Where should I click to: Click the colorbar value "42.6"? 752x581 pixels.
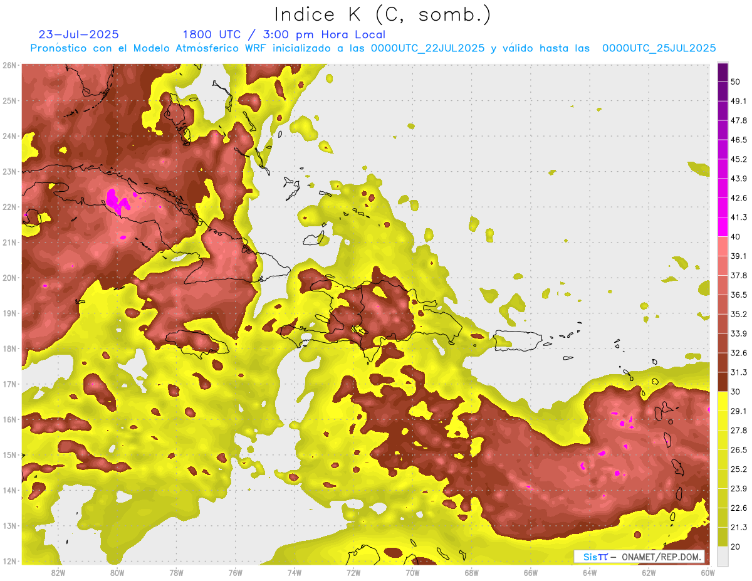pyautogui.click(x=738, y=198)
